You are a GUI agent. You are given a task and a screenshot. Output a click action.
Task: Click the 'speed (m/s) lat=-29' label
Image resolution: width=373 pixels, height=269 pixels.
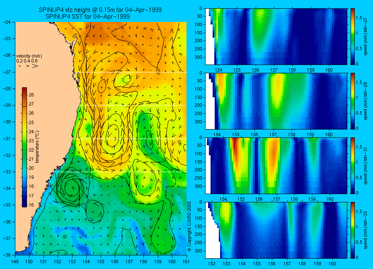(366, 101)
